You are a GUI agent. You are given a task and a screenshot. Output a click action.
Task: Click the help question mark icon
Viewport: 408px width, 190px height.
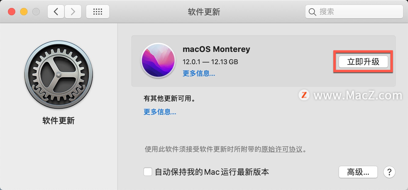point(389,172)
